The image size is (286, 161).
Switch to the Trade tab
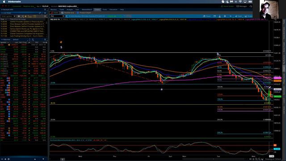click(x=62, y=9)
